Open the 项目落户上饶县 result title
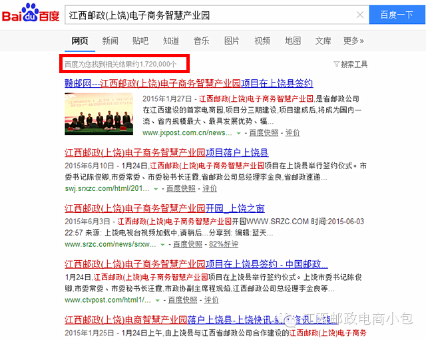Viewport: 426px width, 340px height. [166, 152]
